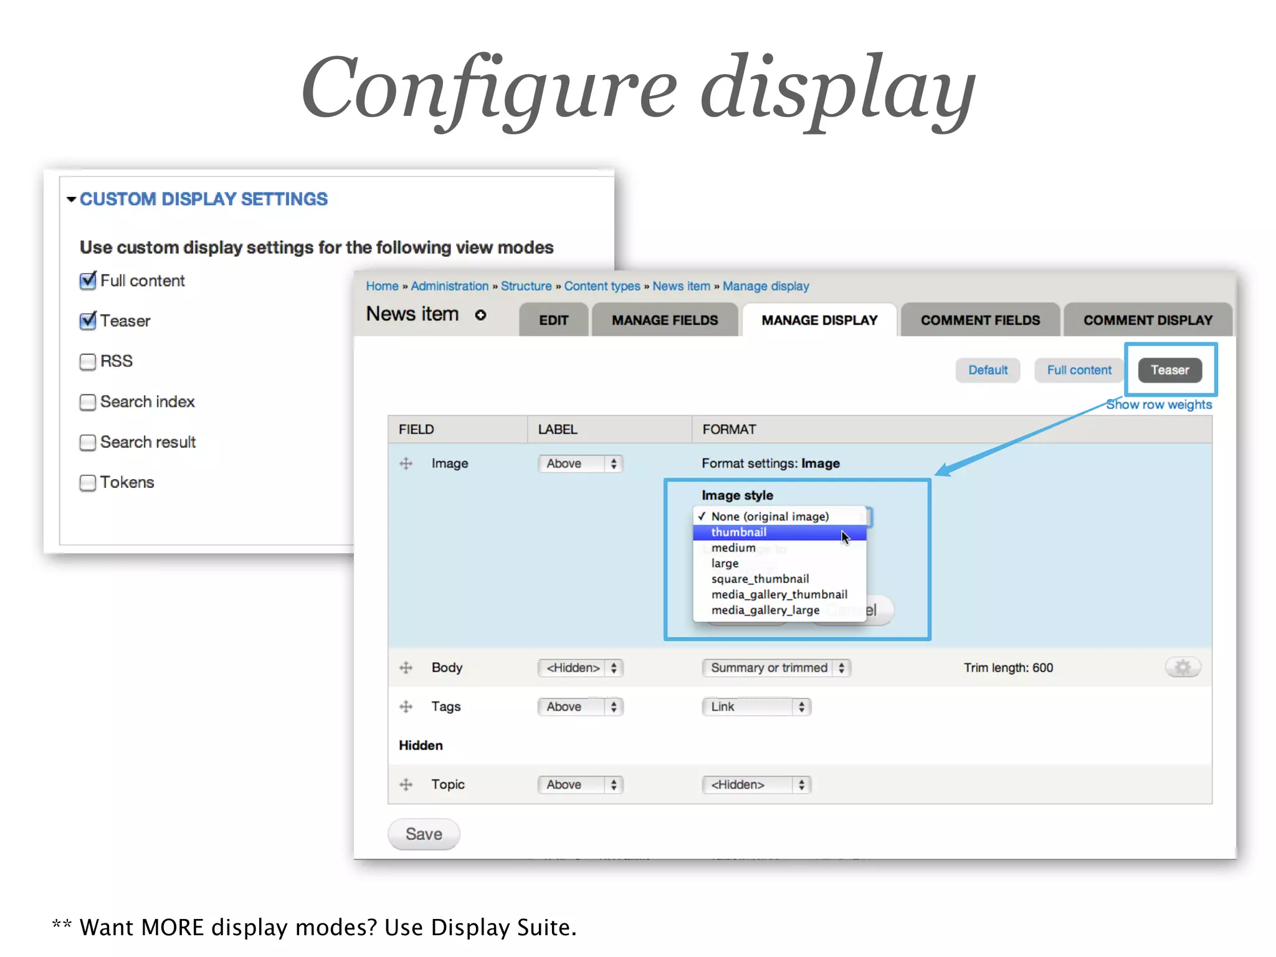The height and width of the screenshot is (957, 1276).
Task: Open the Summary or trimmed format dropdown
Action: coord(776,667)
